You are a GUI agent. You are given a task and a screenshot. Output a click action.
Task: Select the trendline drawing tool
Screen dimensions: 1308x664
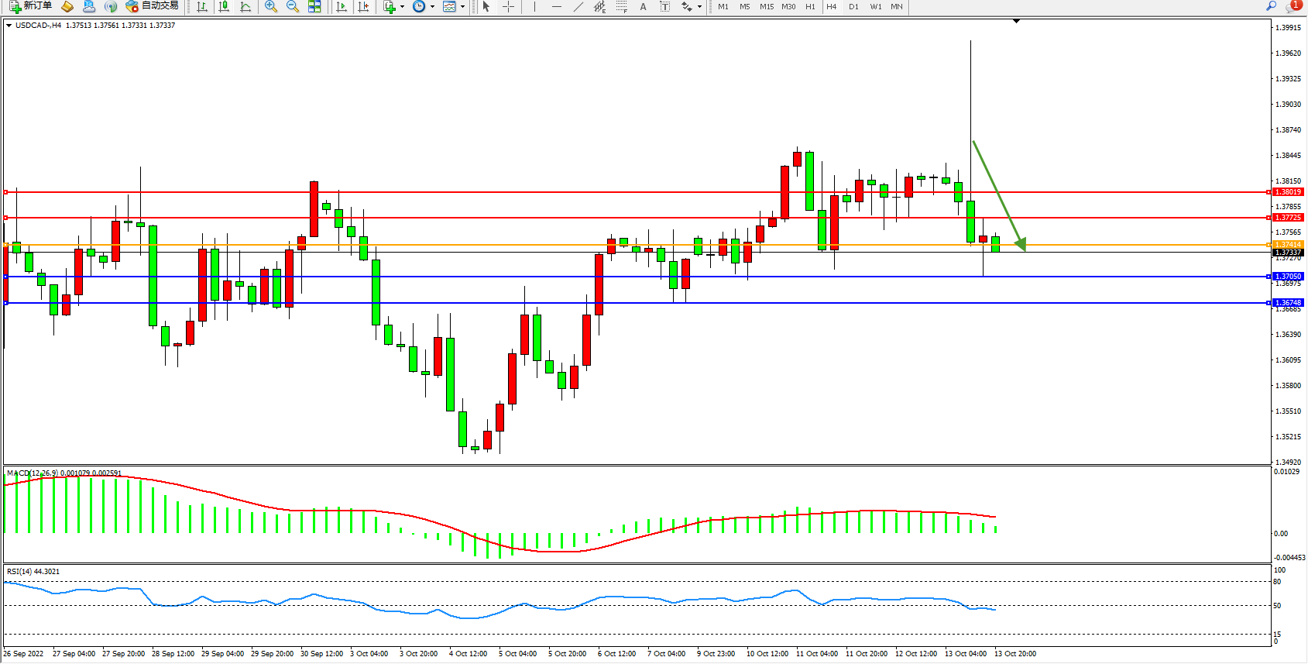[x=578, y=6]
